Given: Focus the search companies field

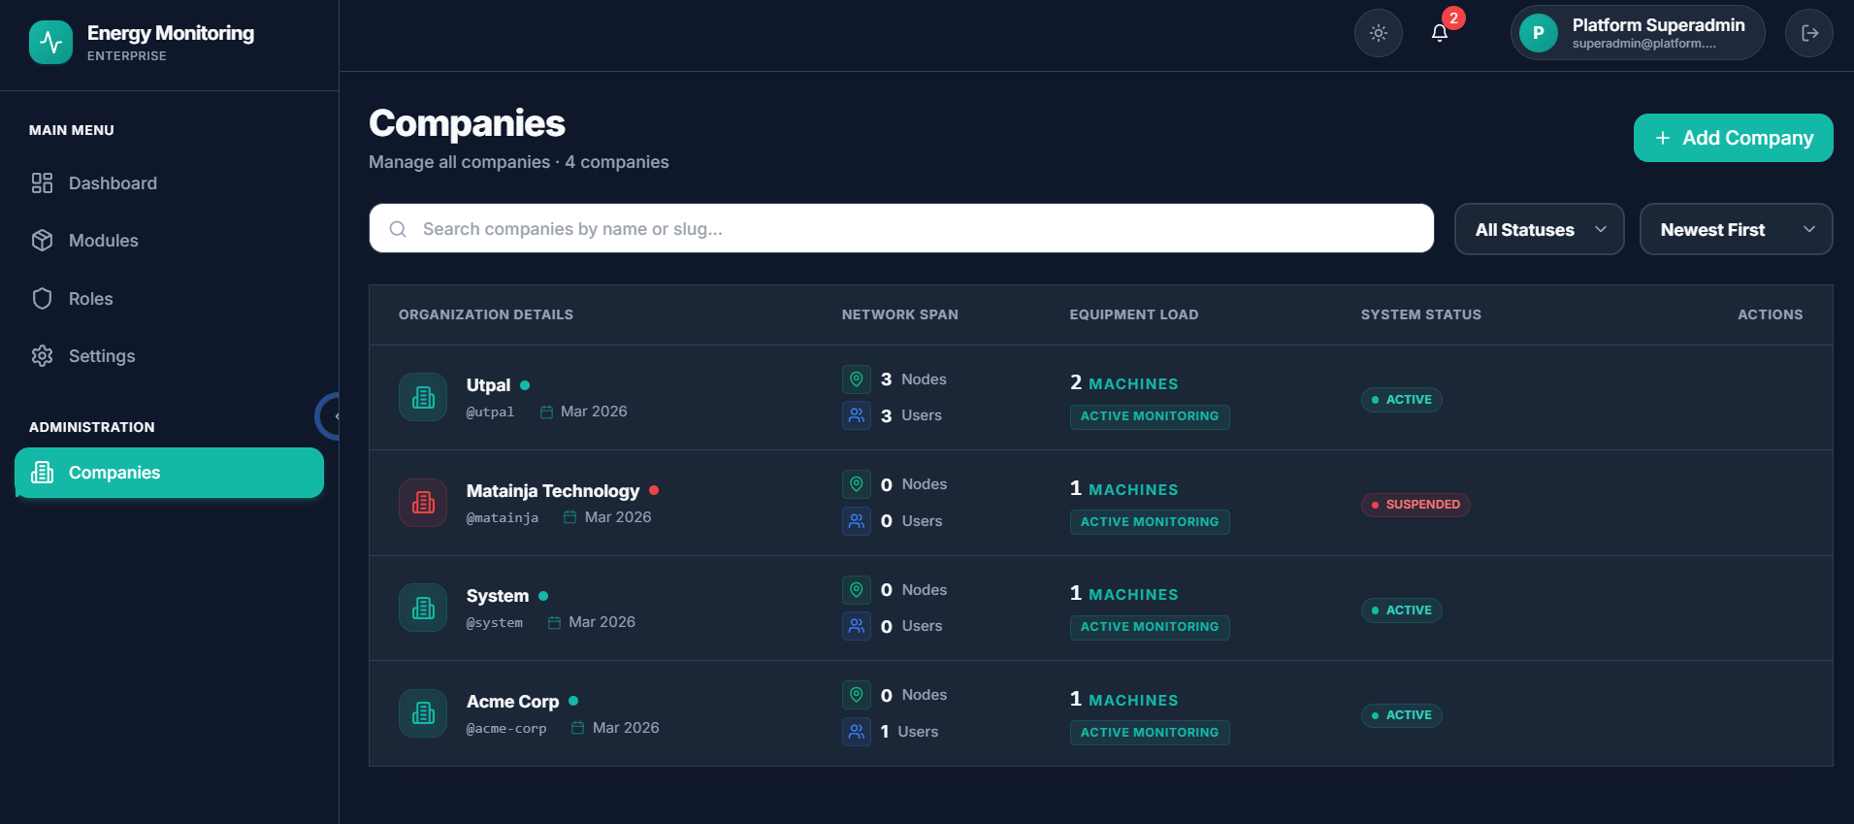Looking at the screenshot, I should coord(901,228).
